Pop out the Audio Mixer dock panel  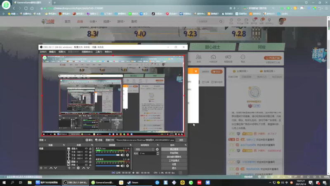[130, 145]
